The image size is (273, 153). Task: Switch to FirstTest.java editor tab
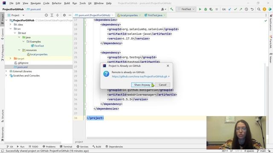tap(155, 15)
